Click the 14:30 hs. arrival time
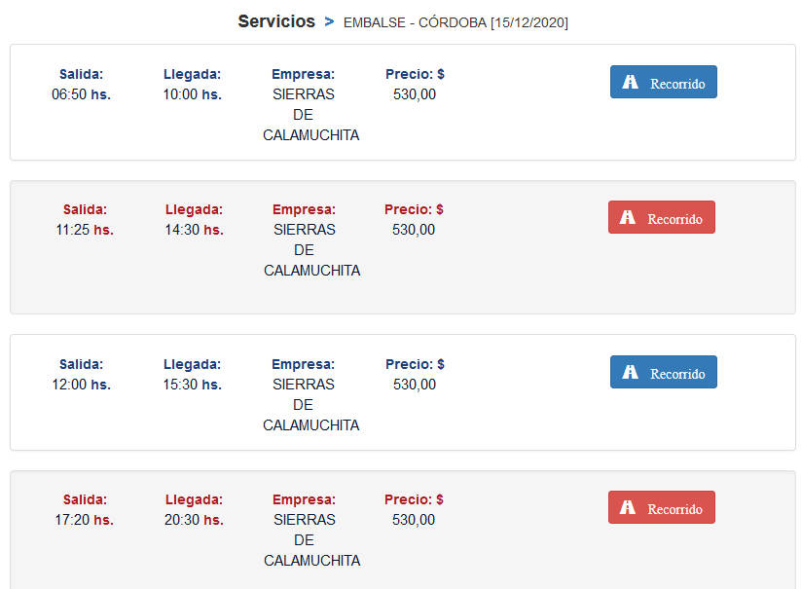 194,230
